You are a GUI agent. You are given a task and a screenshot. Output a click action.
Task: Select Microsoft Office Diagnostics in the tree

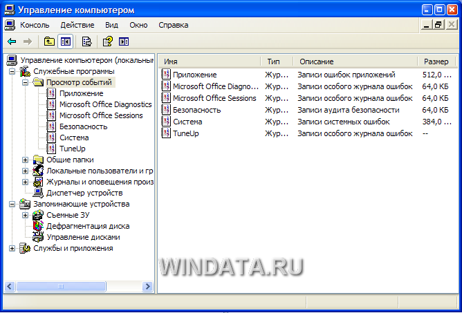tap(106, 104)
